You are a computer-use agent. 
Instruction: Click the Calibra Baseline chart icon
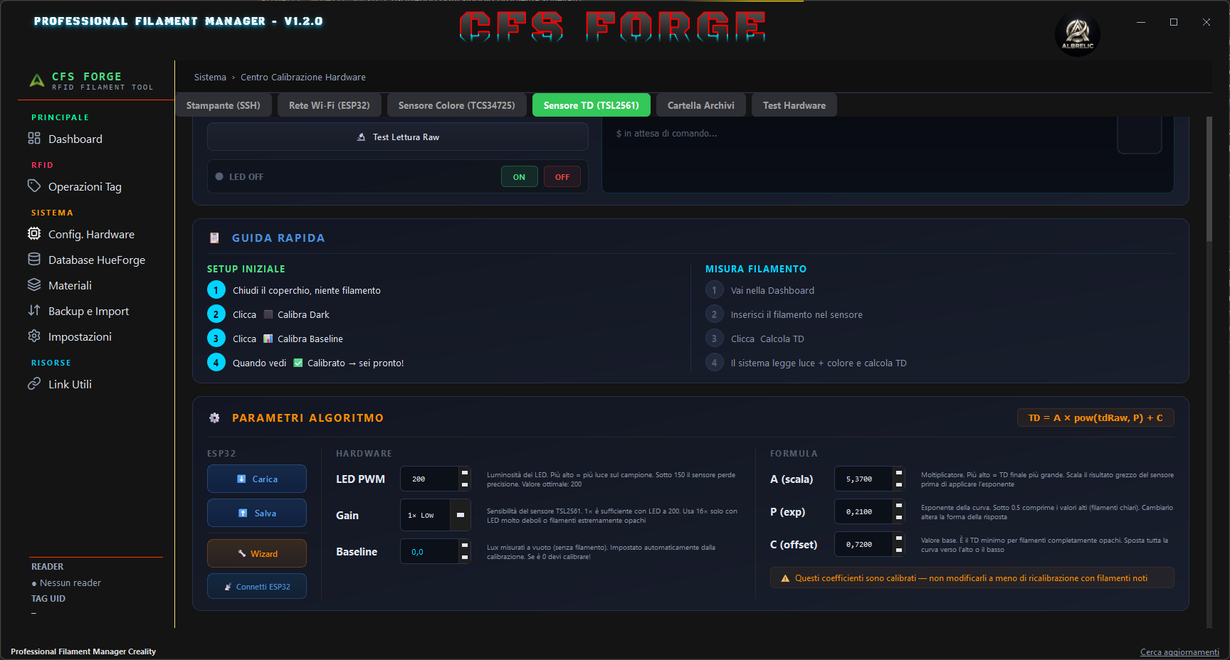[x=268, y=339]
